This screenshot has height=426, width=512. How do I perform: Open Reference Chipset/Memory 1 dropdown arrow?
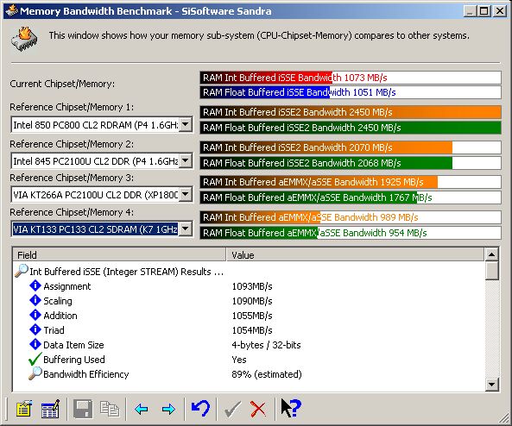click(x=185, y=124)
